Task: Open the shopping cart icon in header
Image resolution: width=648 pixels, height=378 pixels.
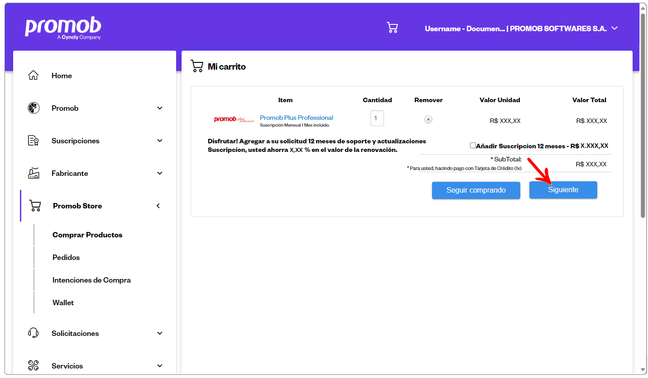Action: (392, 28)
